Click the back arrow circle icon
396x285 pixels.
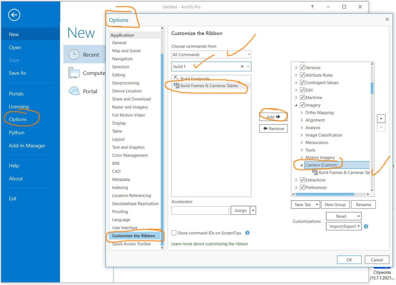coord(14,15)
